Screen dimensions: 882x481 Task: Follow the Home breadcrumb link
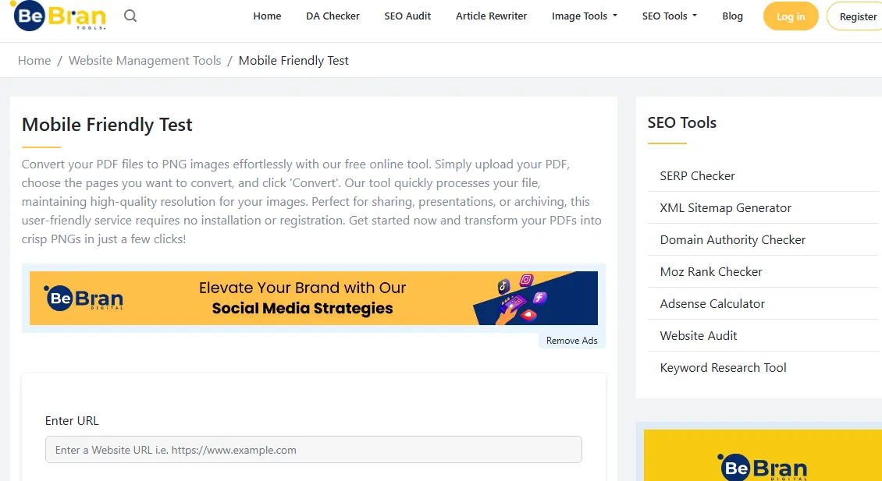[34, 61]
